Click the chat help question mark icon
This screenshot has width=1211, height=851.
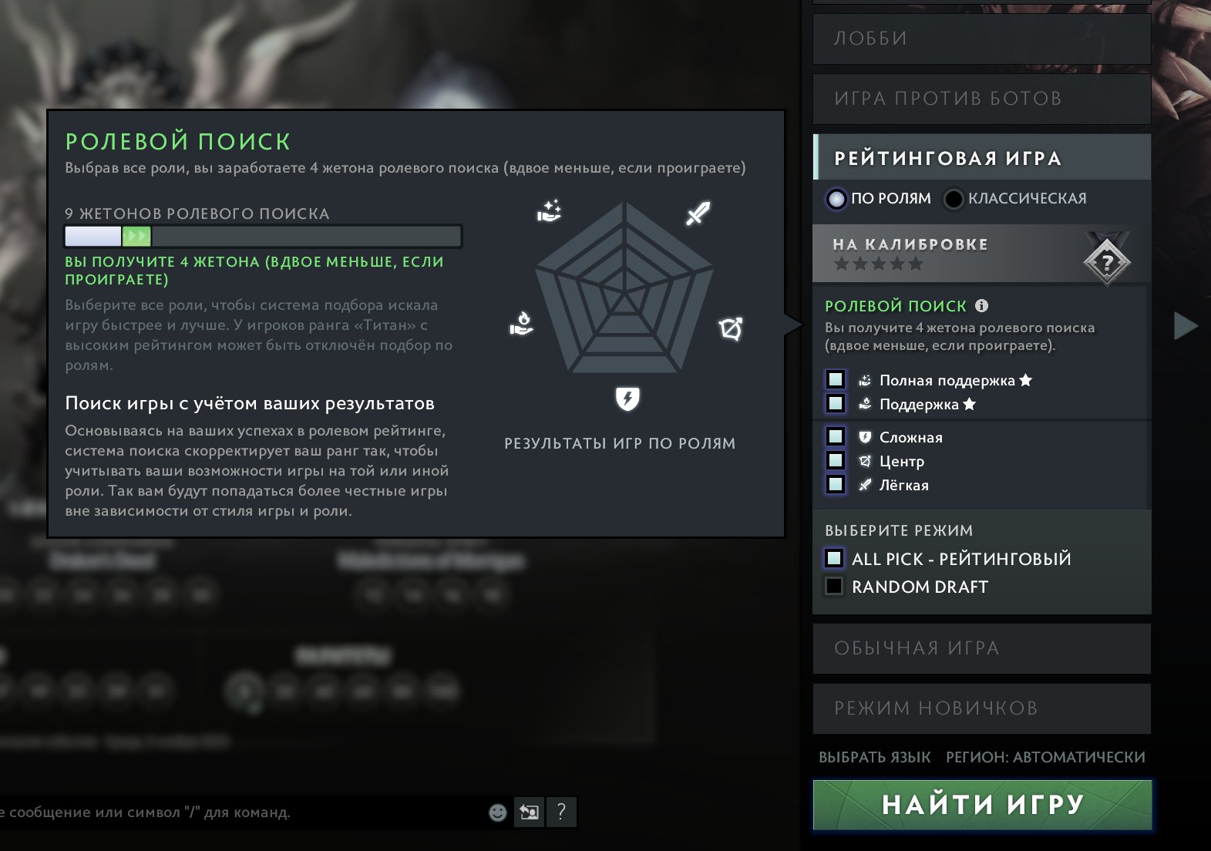(561, 812)
